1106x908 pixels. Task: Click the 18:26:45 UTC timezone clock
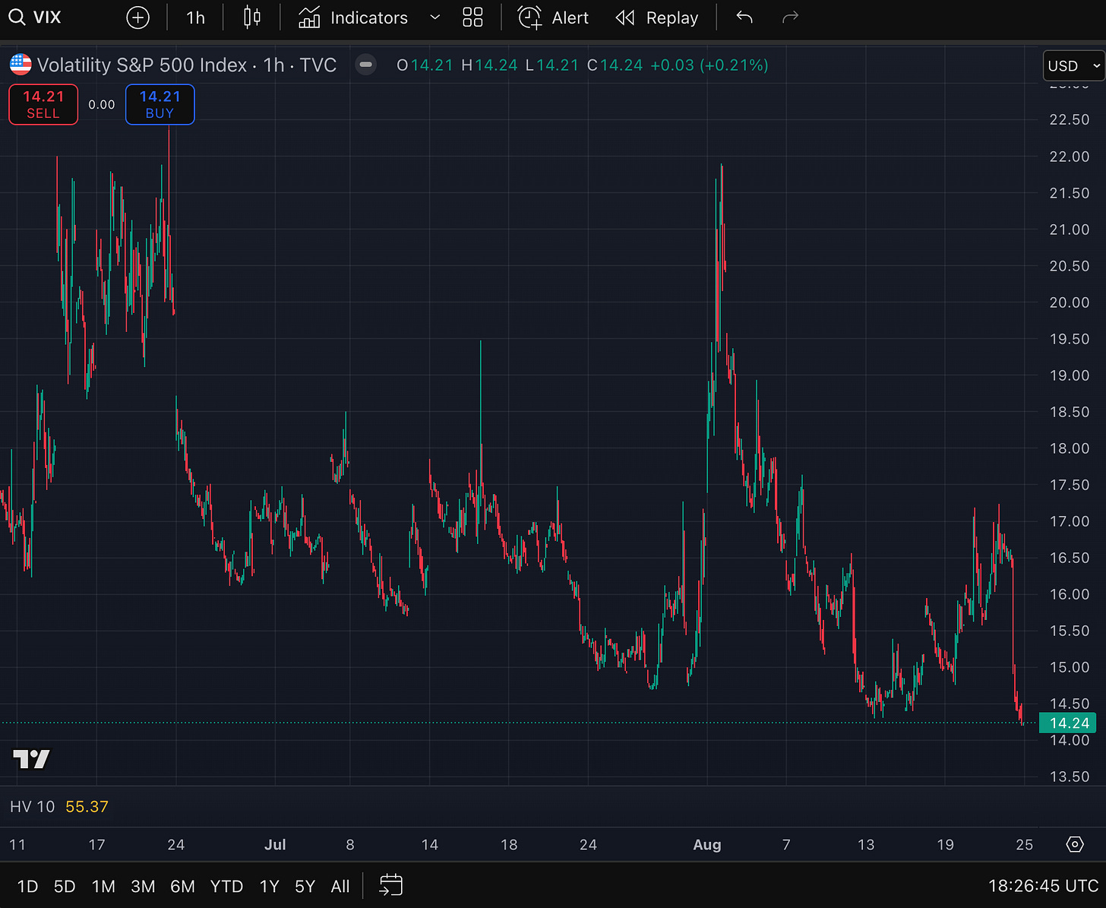coord(1043,886)
